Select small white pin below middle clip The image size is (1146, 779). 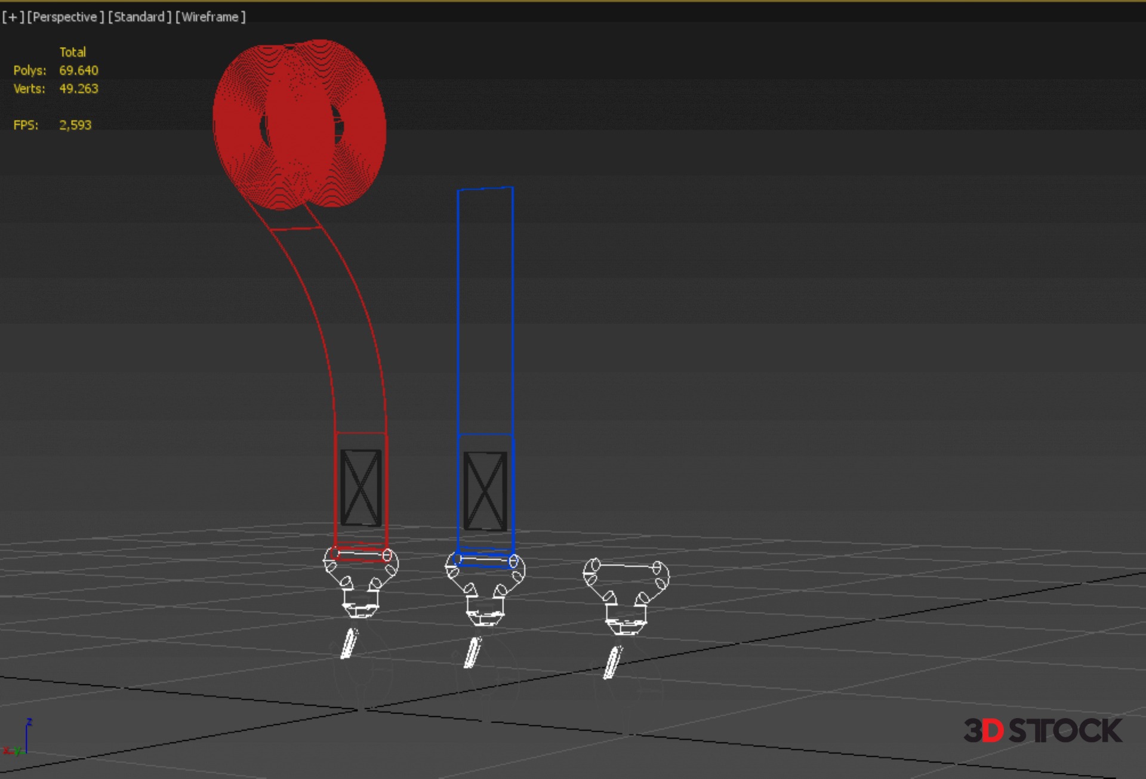point(473,653)
